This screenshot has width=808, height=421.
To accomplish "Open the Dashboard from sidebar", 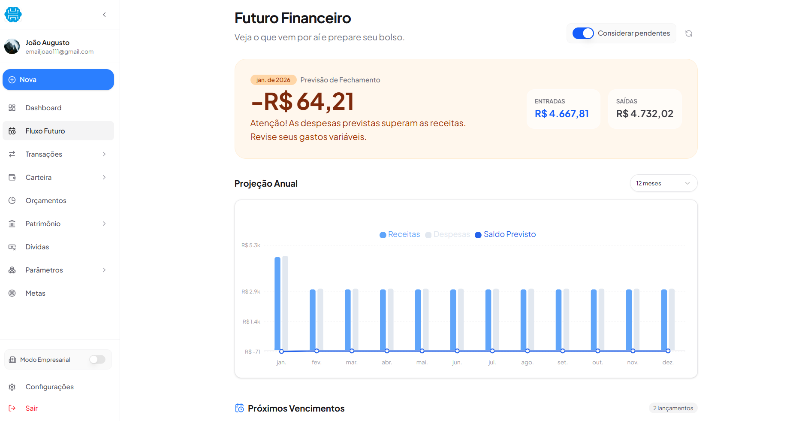I will click(x=43, y=108).
